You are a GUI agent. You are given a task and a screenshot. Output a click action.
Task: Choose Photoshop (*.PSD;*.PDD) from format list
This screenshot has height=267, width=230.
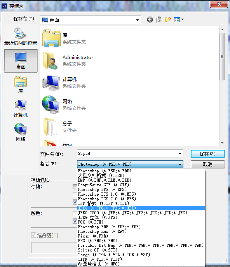(141, 171)
